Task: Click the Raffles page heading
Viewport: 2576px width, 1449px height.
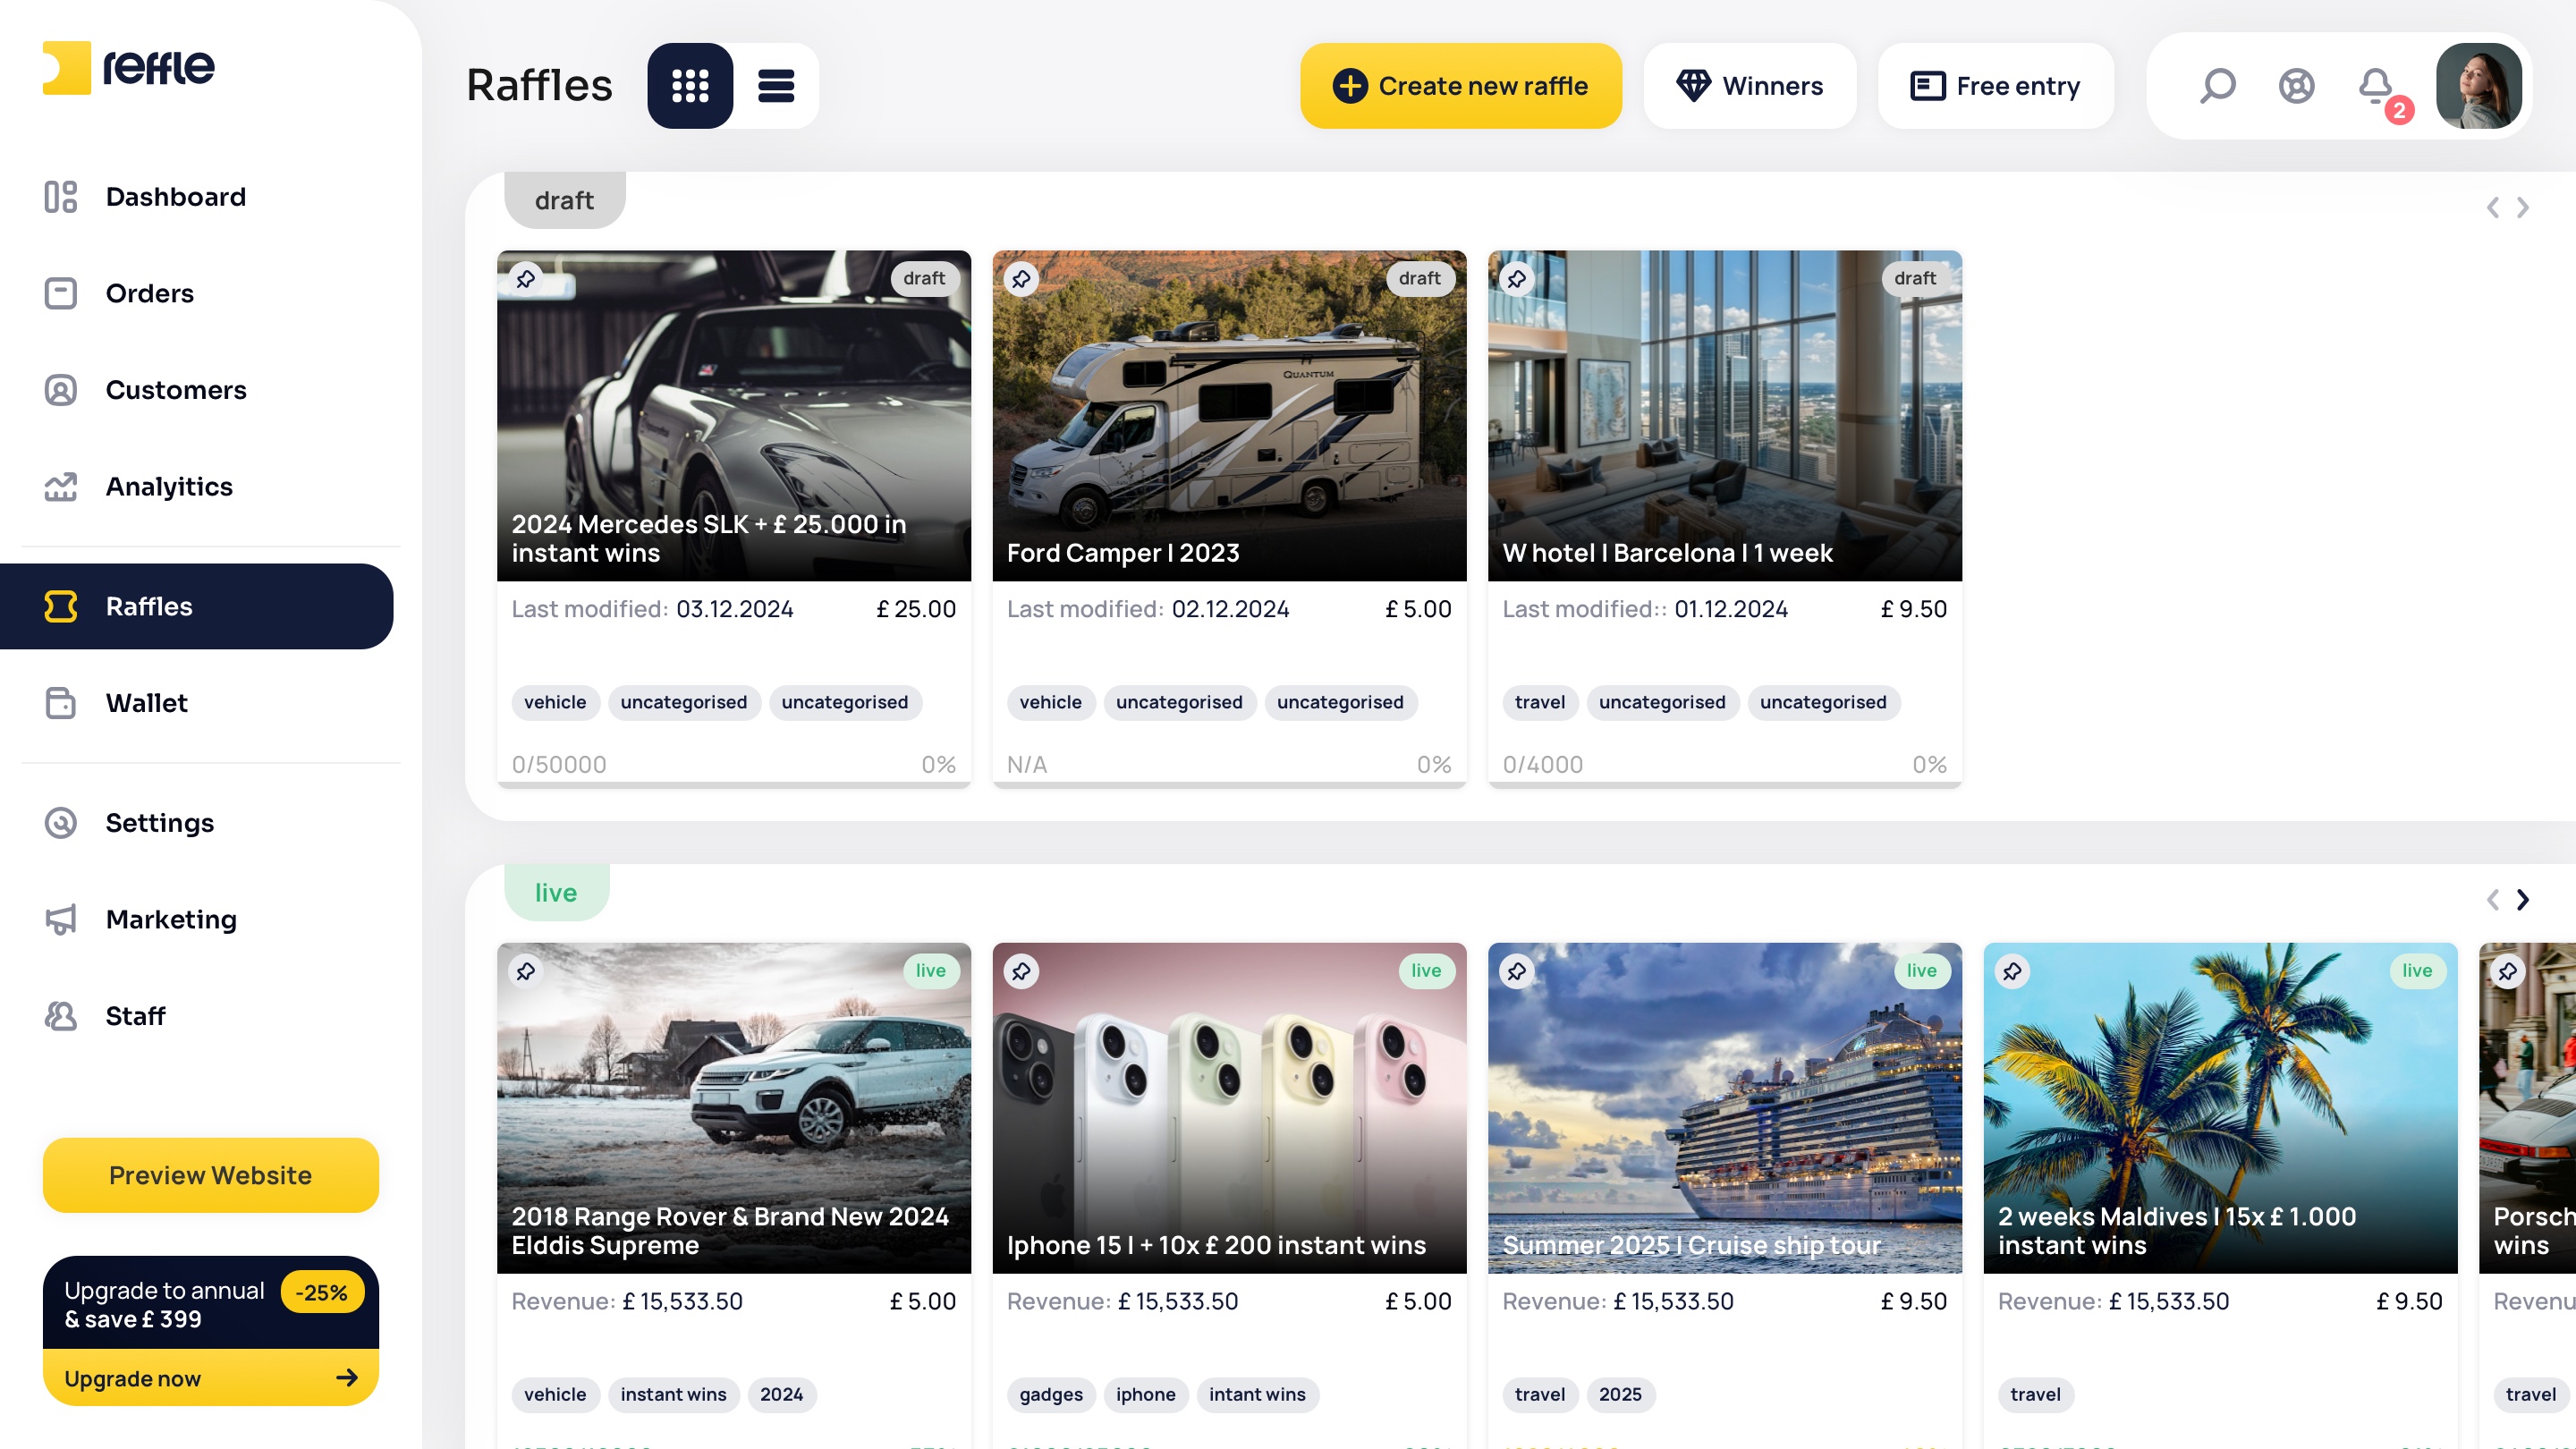Action: pyautogui.click(x=540, y=86)
